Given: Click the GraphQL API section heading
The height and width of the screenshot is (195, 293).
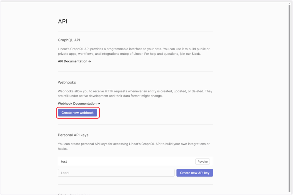Looking at the screenshot, I should [x=69, y=40].
